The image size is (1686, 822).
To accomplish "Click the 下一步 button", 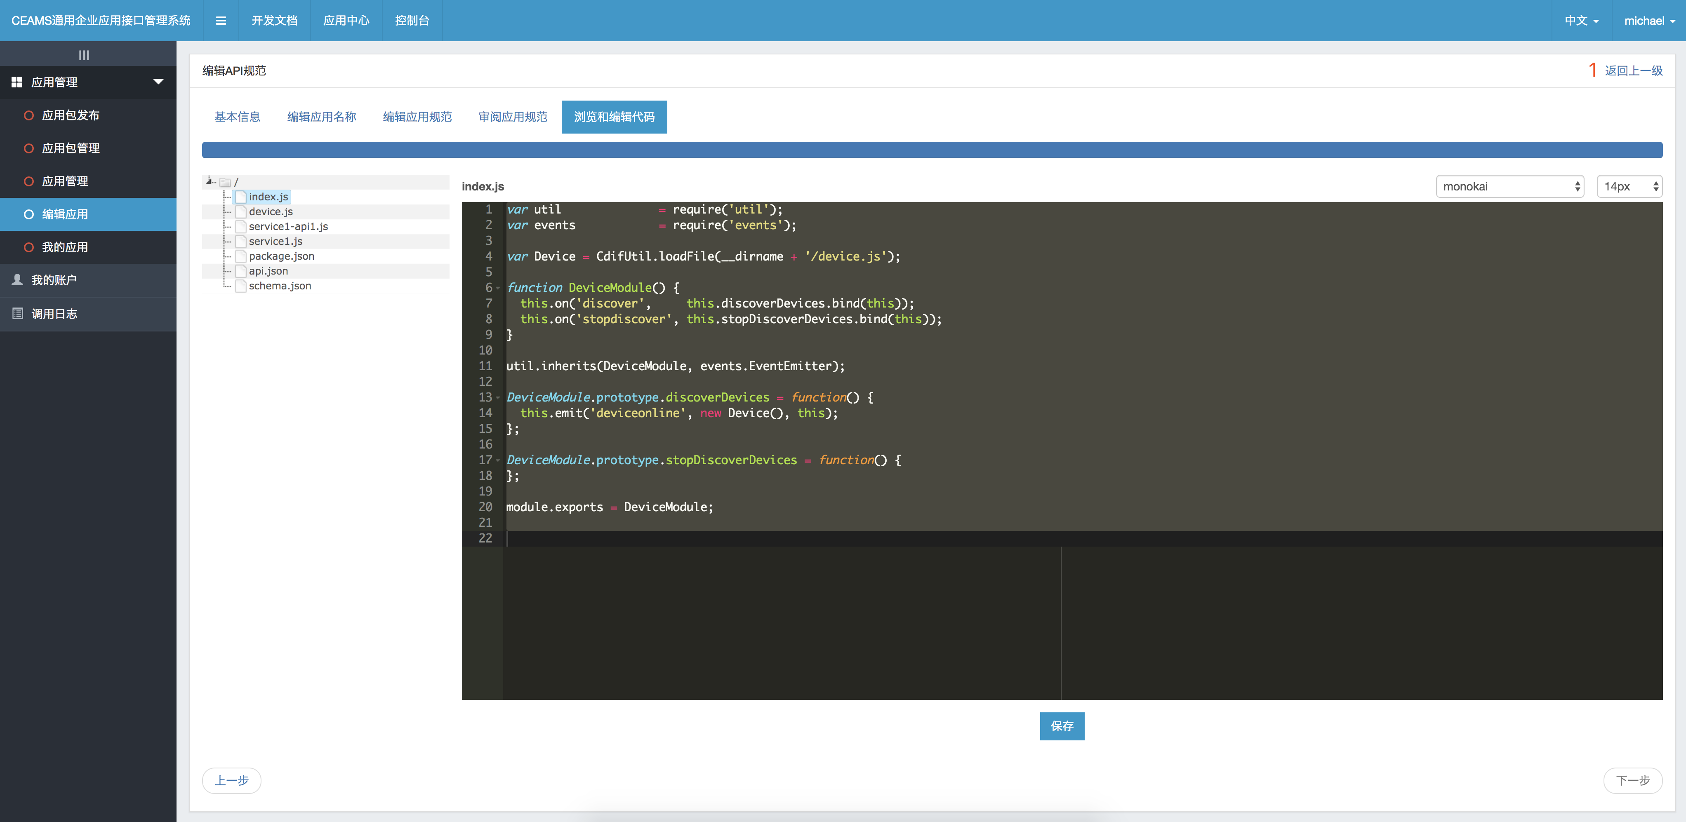I will click(1632, 780).
